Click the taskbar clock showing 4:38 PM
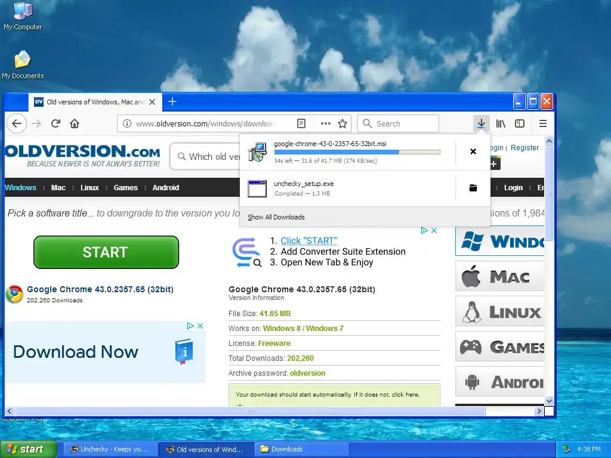611x458 pixels. coord(589,449)
